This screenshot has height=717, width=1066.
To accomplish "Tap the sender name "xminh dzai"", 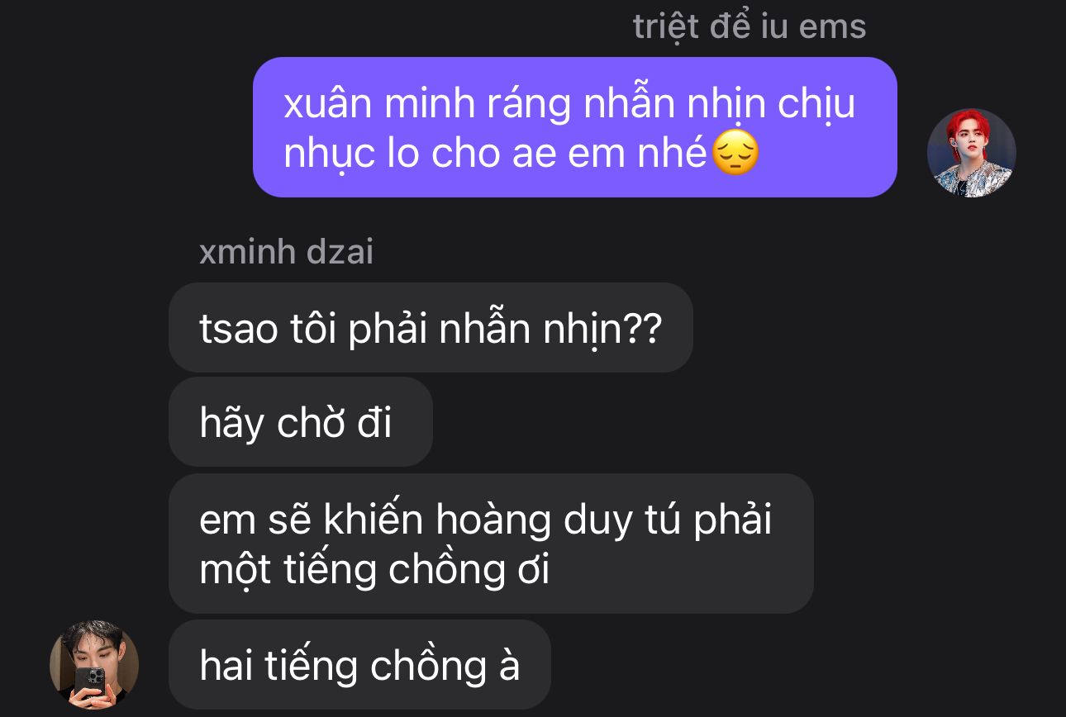I will [x=286, y=252].
